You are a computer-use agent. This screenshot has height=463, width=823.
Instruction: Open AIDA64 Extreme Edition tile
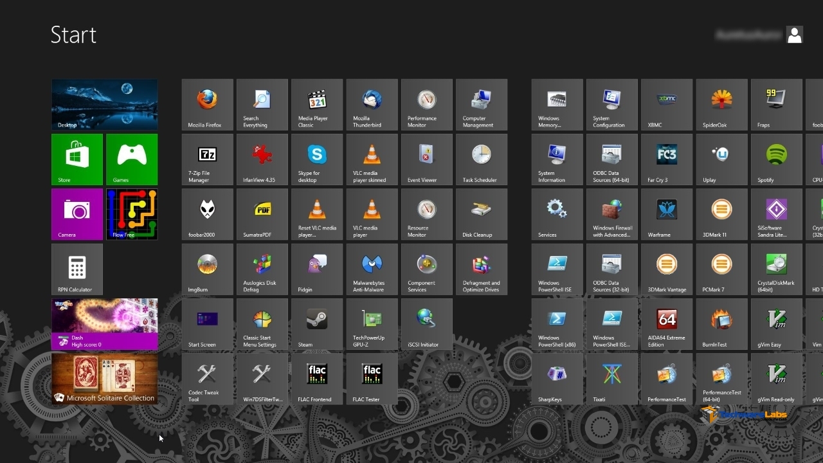click(x=667, y=324)
